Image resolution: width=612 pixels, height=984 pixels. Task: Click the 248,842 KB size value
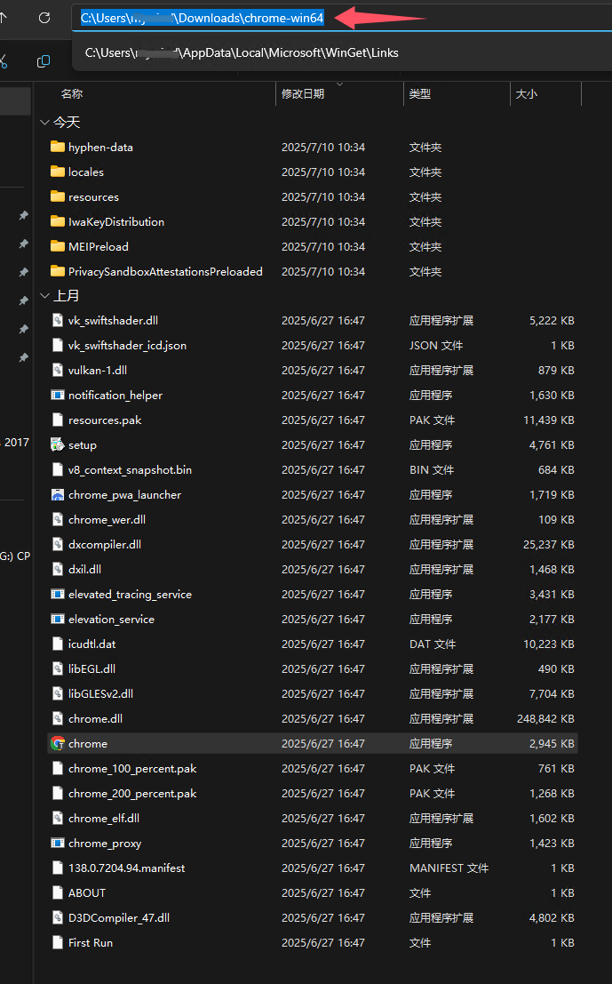(545, 719)
